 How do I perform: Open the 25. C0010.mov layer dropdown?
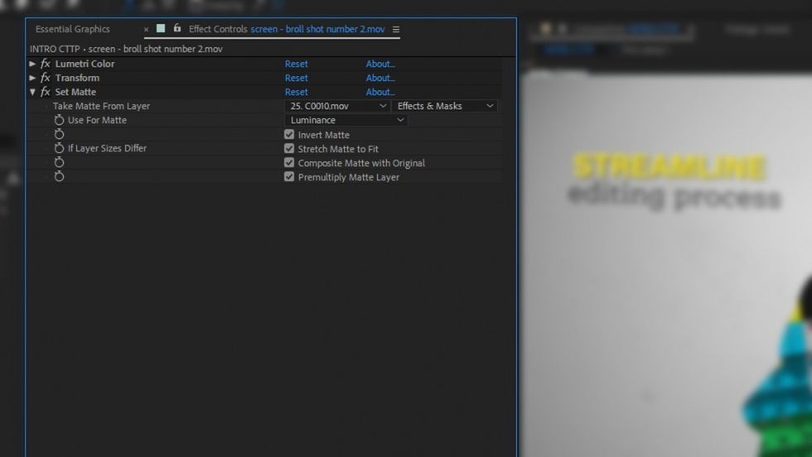[338, 106]
